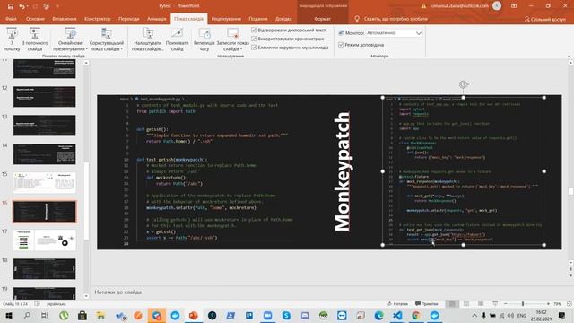Screen dimensions: 574x323
Task: Click zoom in plus button
Action: (548, 304)
